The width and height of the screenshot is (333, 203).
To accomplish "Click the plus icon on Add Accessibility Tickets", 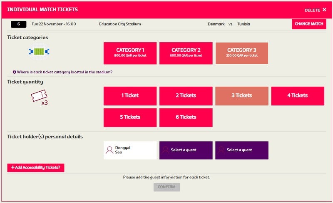I will pos(13,167).
